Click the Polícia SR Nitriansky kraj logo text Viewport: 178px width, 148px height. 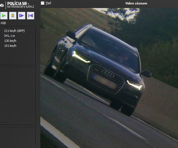pyautogui.click(x=20, y=5)
